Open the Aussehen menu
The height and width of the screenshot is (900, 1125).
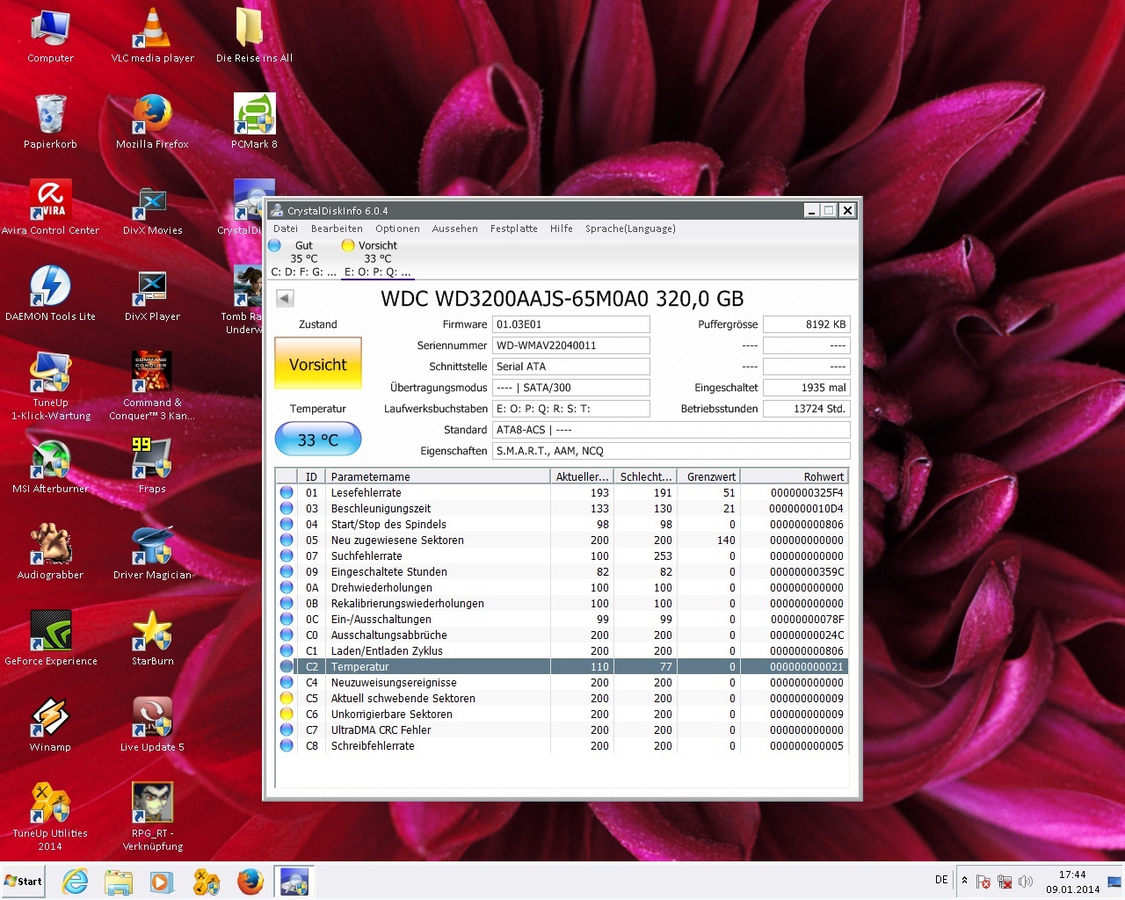(x=455, y=229)
